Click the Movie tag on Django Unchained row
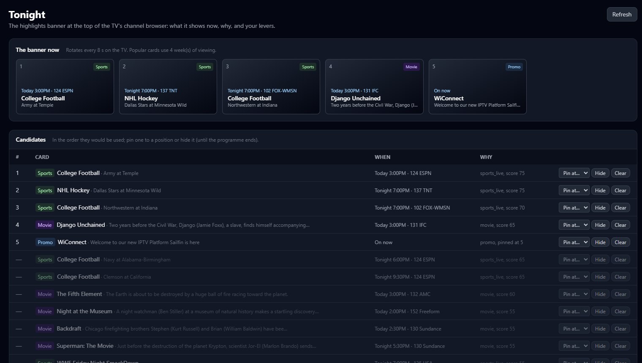Image resolution: width=642 pixels, height=363 pixels. [x=45, y=225]
